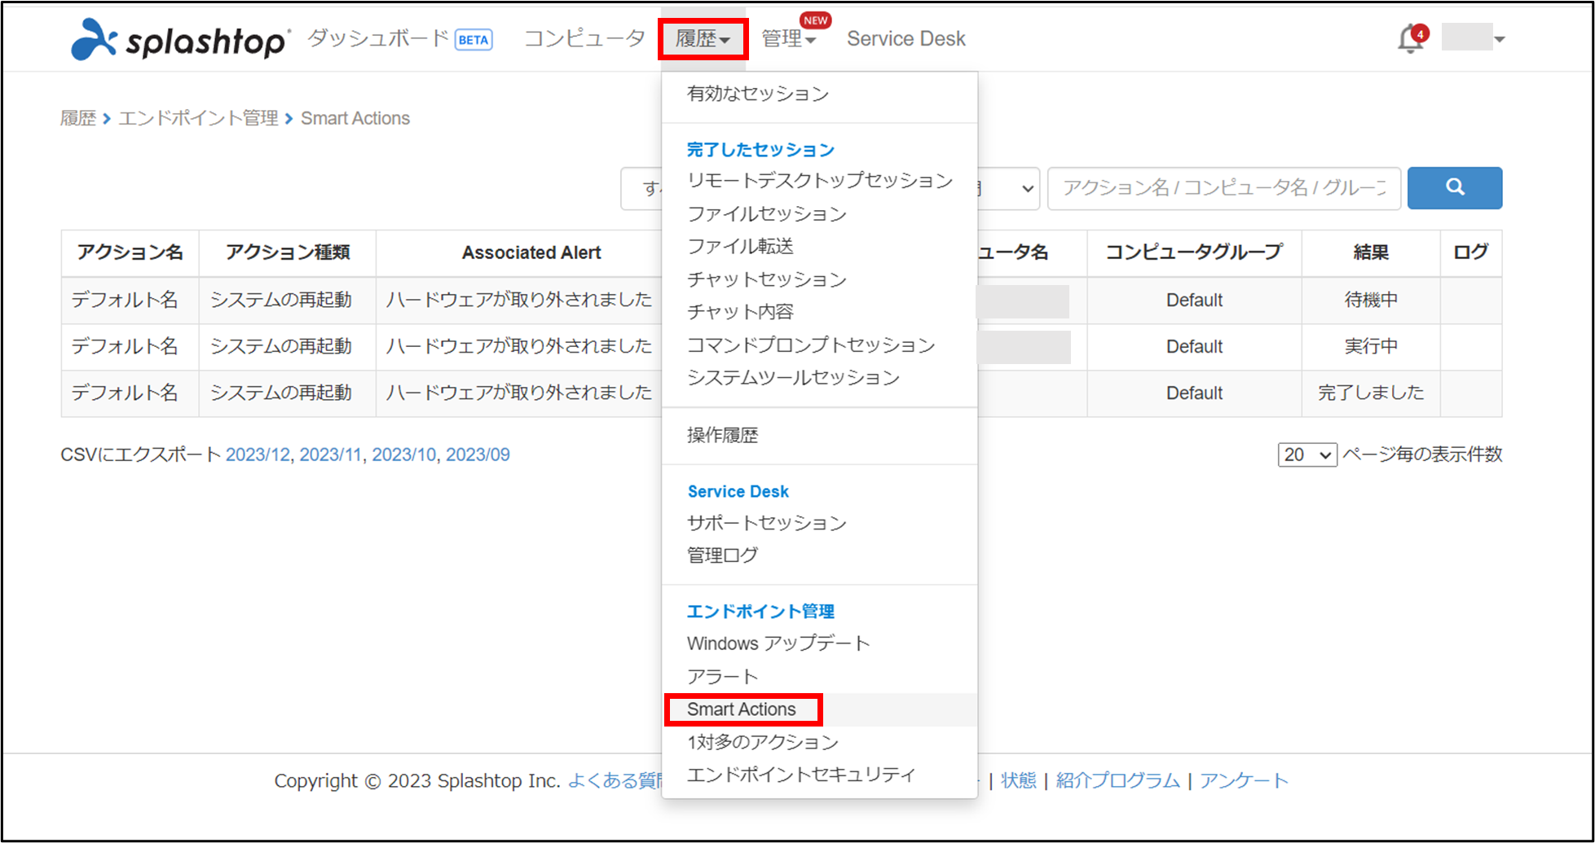Image resolution: width=1595 pixels, height=843 pixels.
Task: Select リモートデスクトップセッション menu entry
Action: pyautogui.click(x=820, y=180)
